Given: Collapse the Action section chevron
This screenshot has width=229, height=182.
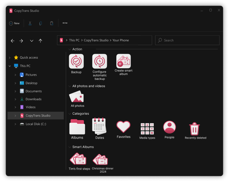Looking at the screenshot, I should click(70, 49).
